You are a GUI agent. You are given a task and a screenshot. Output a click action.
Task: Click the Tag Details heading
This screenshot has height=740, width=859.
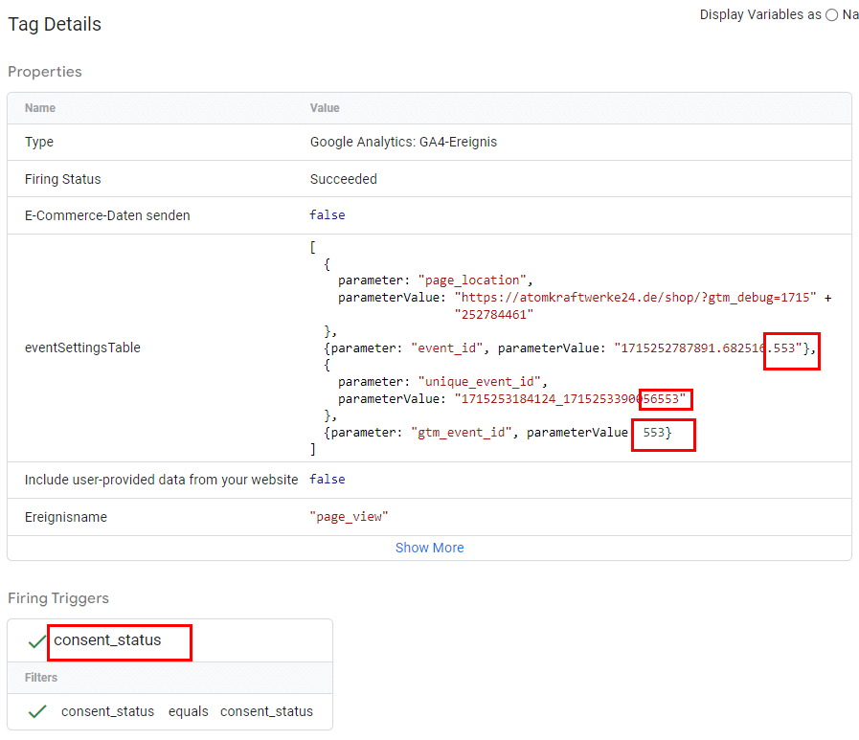[55, 25]
